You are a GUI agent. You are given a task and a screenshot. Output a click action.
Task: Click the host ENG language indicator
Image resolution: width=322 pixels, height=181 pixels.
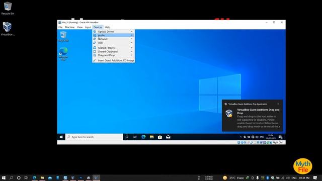tap(294, 177)
